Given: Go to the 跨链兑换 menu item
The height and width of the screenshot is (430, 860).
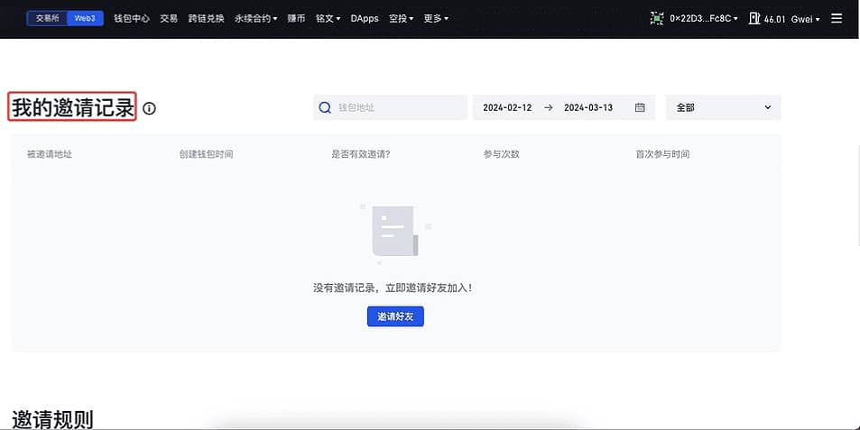Looking at the screenshot, I should [x=206, y=18].
